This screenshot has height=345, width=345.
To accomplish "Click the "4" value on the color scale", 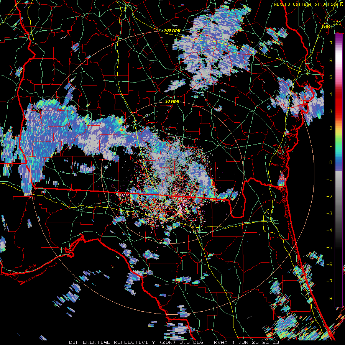I will pos(330,94).
